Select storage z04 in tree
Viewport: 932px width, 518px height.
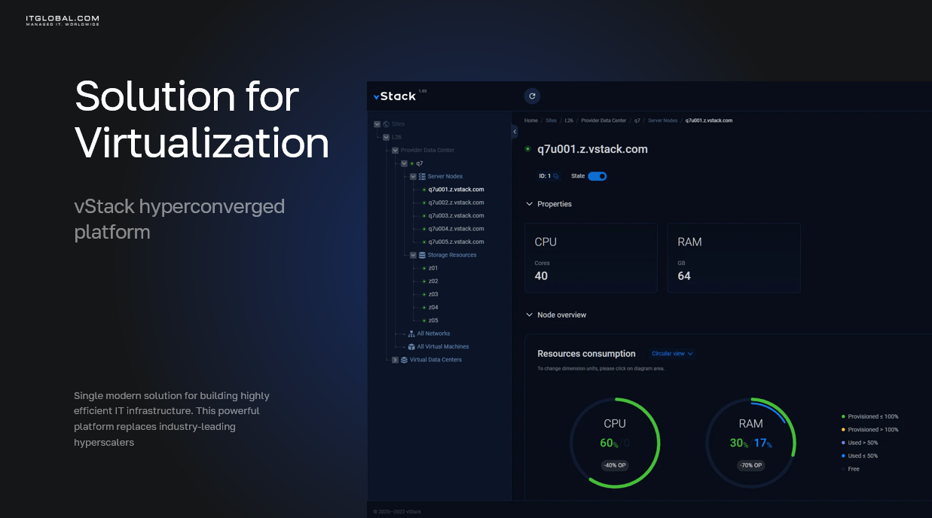[433, 307]
